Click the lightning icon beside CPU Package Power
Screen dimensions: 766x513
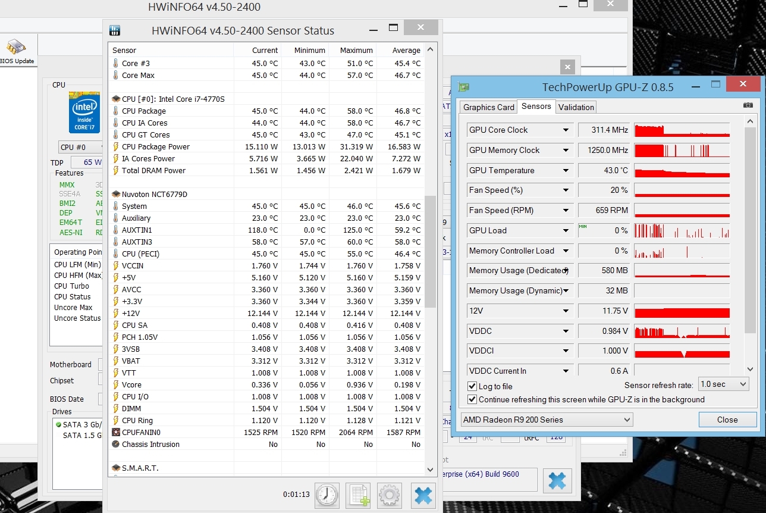point(115,146)
